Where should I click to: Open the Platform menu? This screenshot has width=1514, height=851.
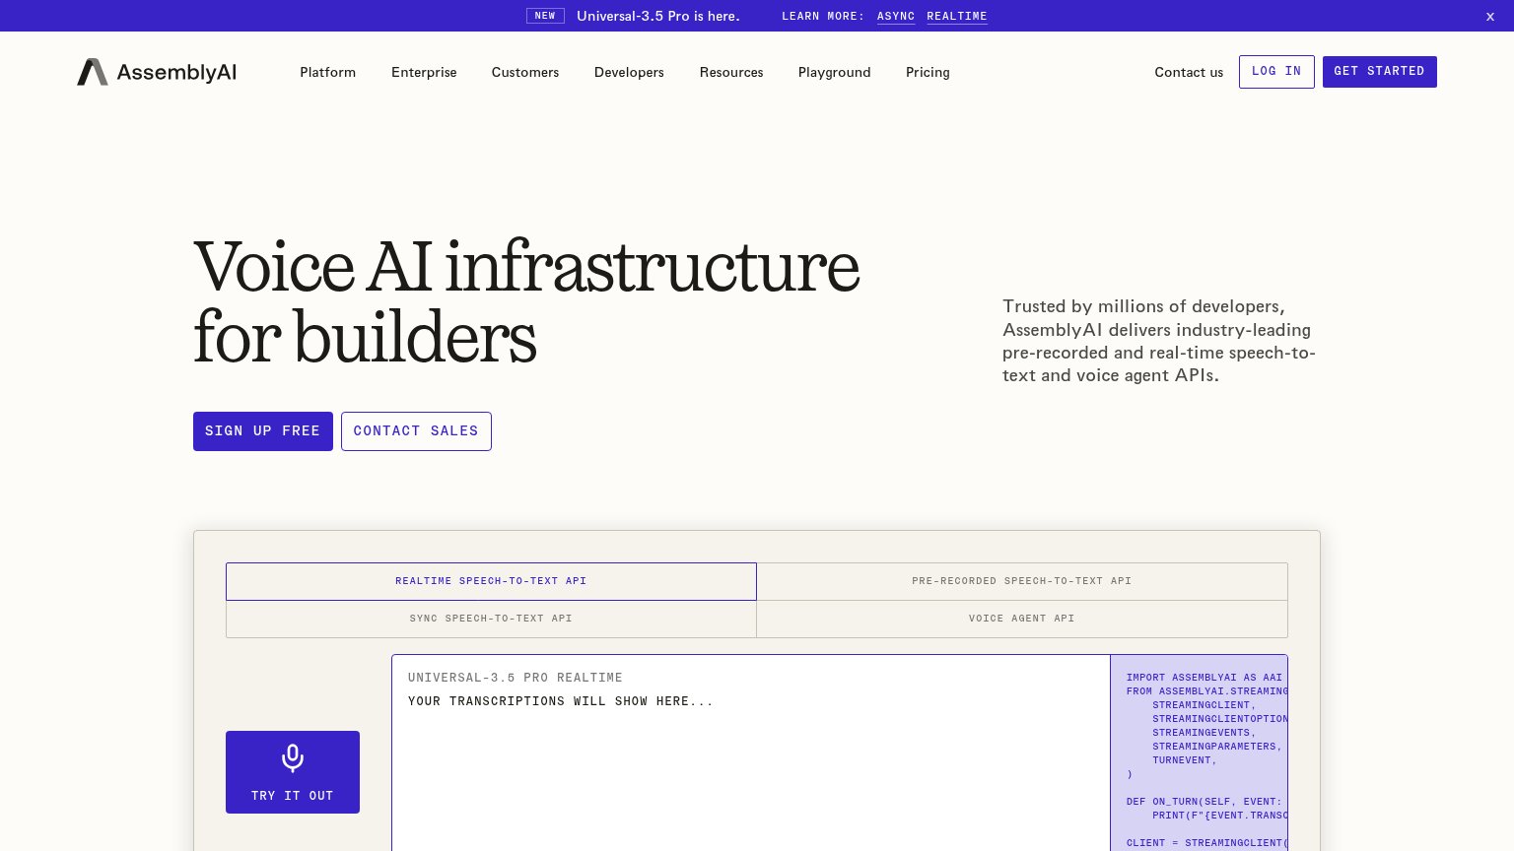click(x=328, y=72)
